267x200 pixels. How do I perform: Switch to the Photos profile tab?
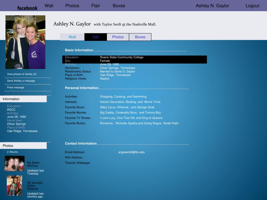click(x=118, y=37)
